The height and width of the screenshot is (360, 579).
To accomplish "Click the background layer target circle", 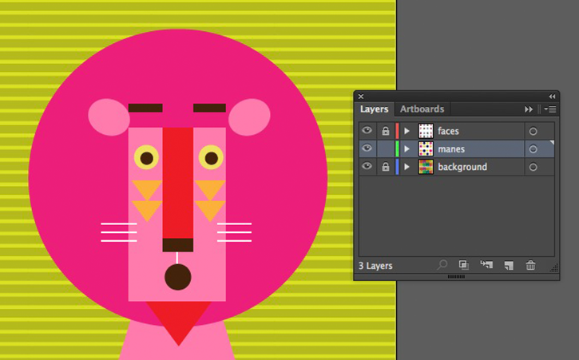I will pyautogui.click(x=533, y=168).
